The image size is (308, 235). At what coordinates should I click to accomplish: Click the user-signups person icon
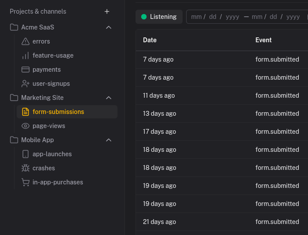pos(26,84)
